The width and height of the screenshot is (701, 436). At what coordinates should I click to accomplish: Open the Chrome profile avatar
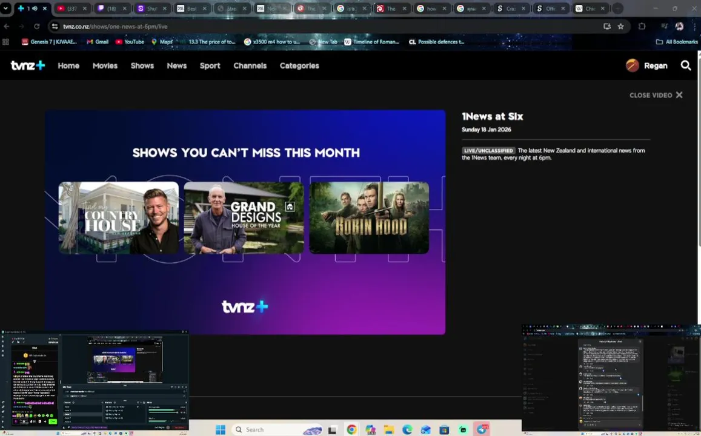point(679,27)
